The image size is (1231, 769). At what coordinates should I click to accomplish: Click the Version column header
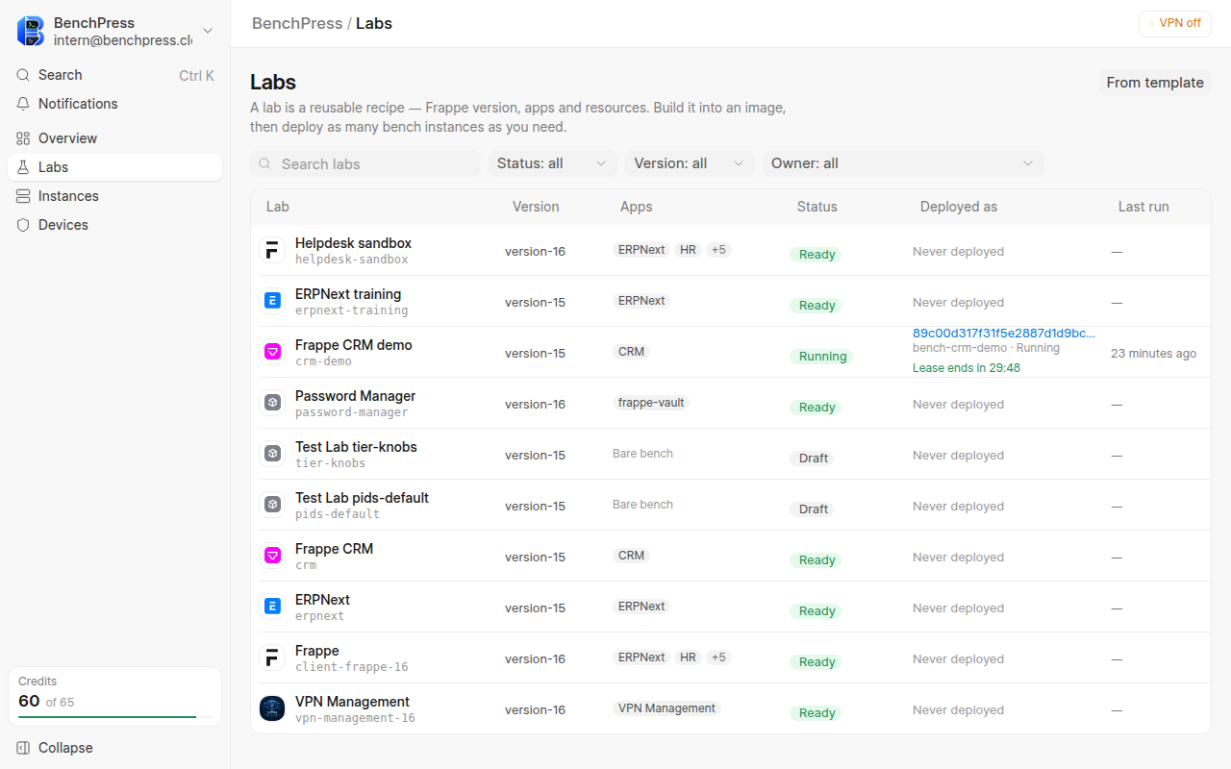pos(536,207)
